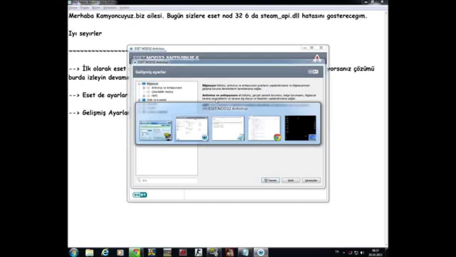Viewport: 456px width, 257px height.
Task: Select the black desktop thumbnail in switcher
Action: 300,128
